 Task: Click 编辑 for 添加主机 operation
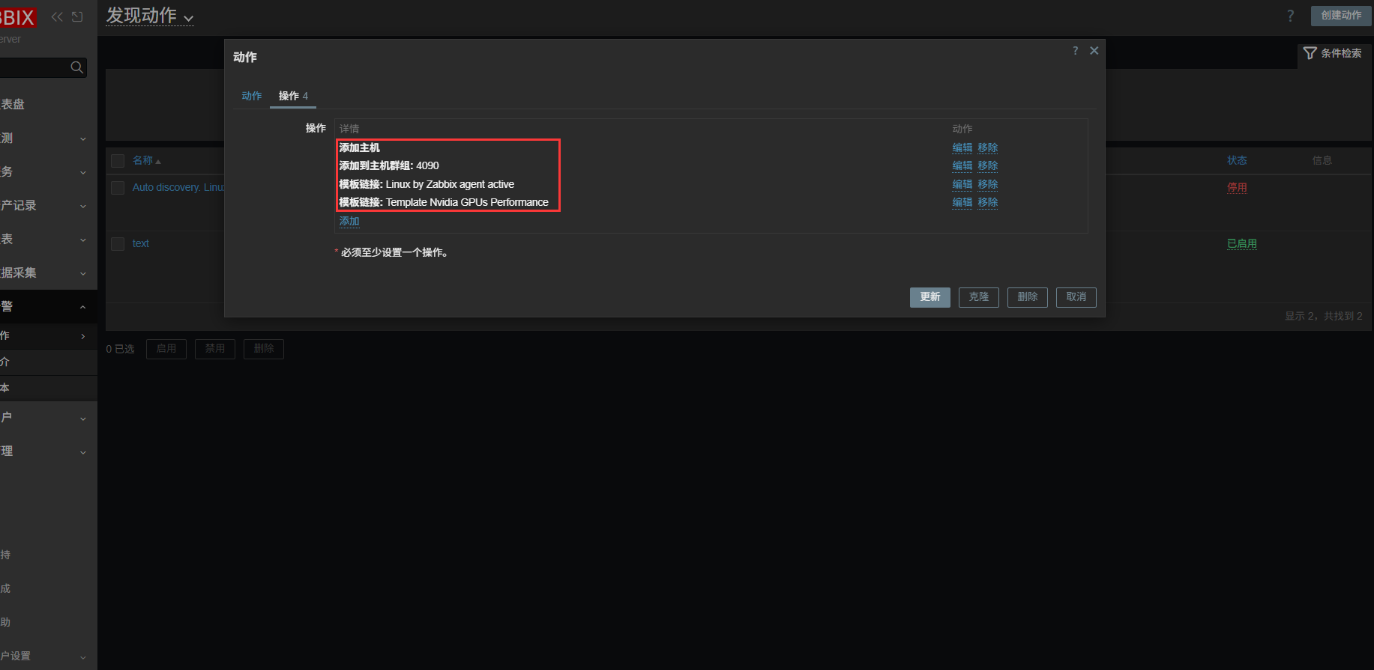click(x=962, y=148)
